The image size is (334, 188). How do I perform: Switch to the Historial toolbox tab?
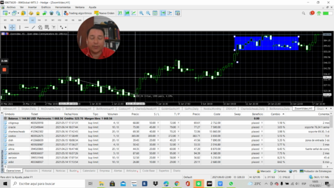tap(46, 171)
